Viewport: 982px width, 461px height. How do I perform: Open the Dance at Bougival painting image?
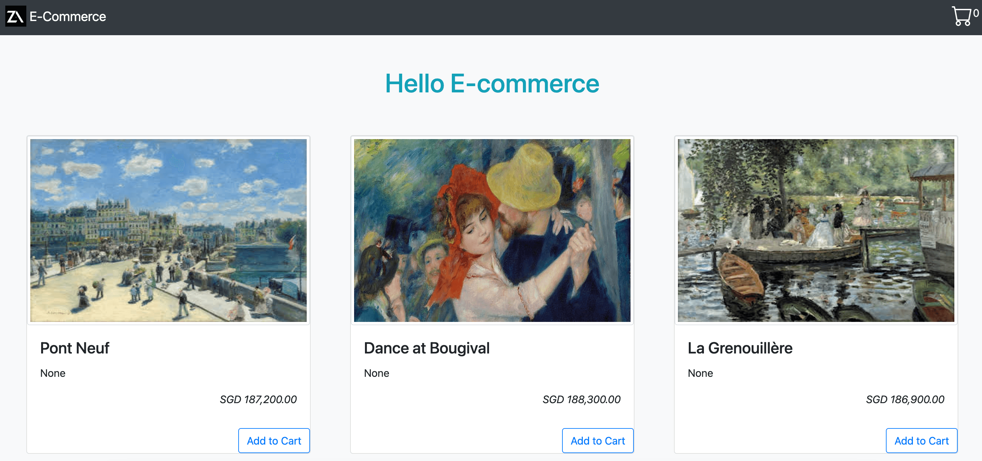point(492,230)
